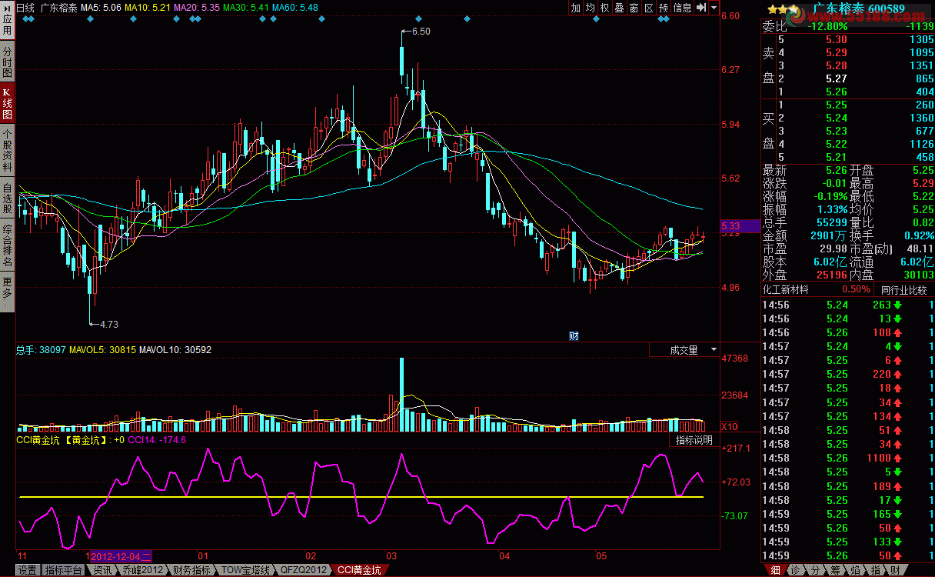Click the MA20: 5.35 legend label
This screenshot has height=577, width=935.
coord(197,8)
